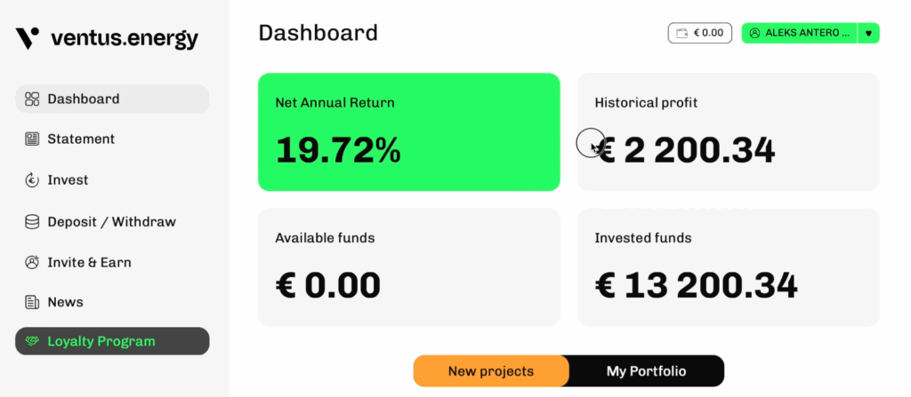Select the New projects tab
This screenshot has width=911, height=397.
pyautogui.click(x=491, y=371)
